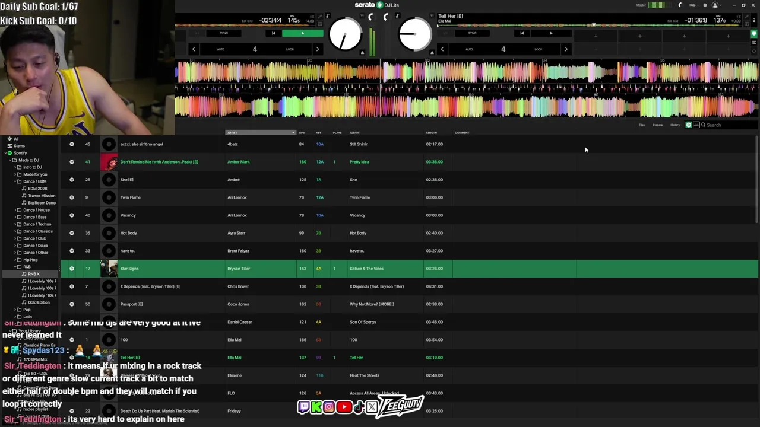Image resolution: width=760 pixels, height=427 pixels.
Task: Halve the left deck loop length
Action: tap(194, 49)
